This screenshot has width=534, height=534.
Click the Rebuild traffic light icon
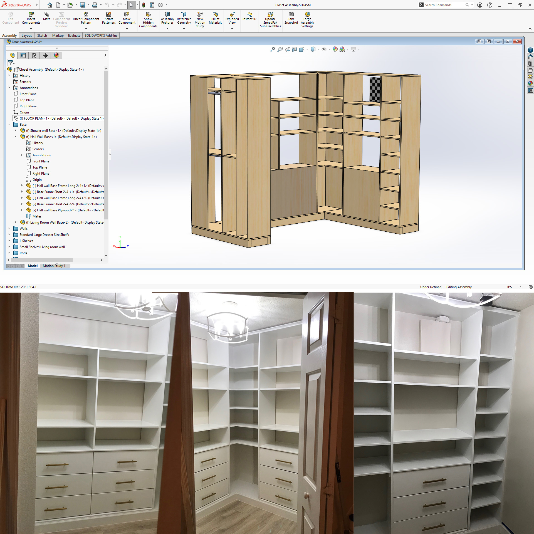tap(144, 5)
